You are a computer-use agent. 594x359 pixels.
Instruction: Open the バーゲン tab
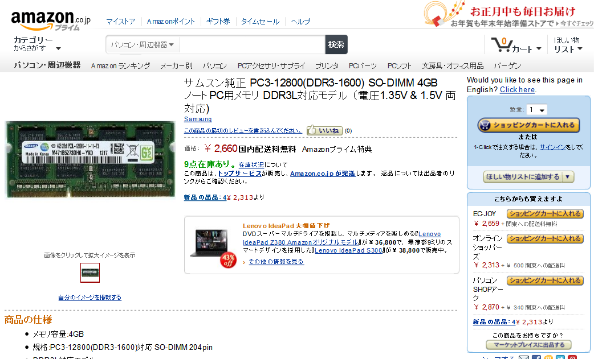tap(507, 66)
